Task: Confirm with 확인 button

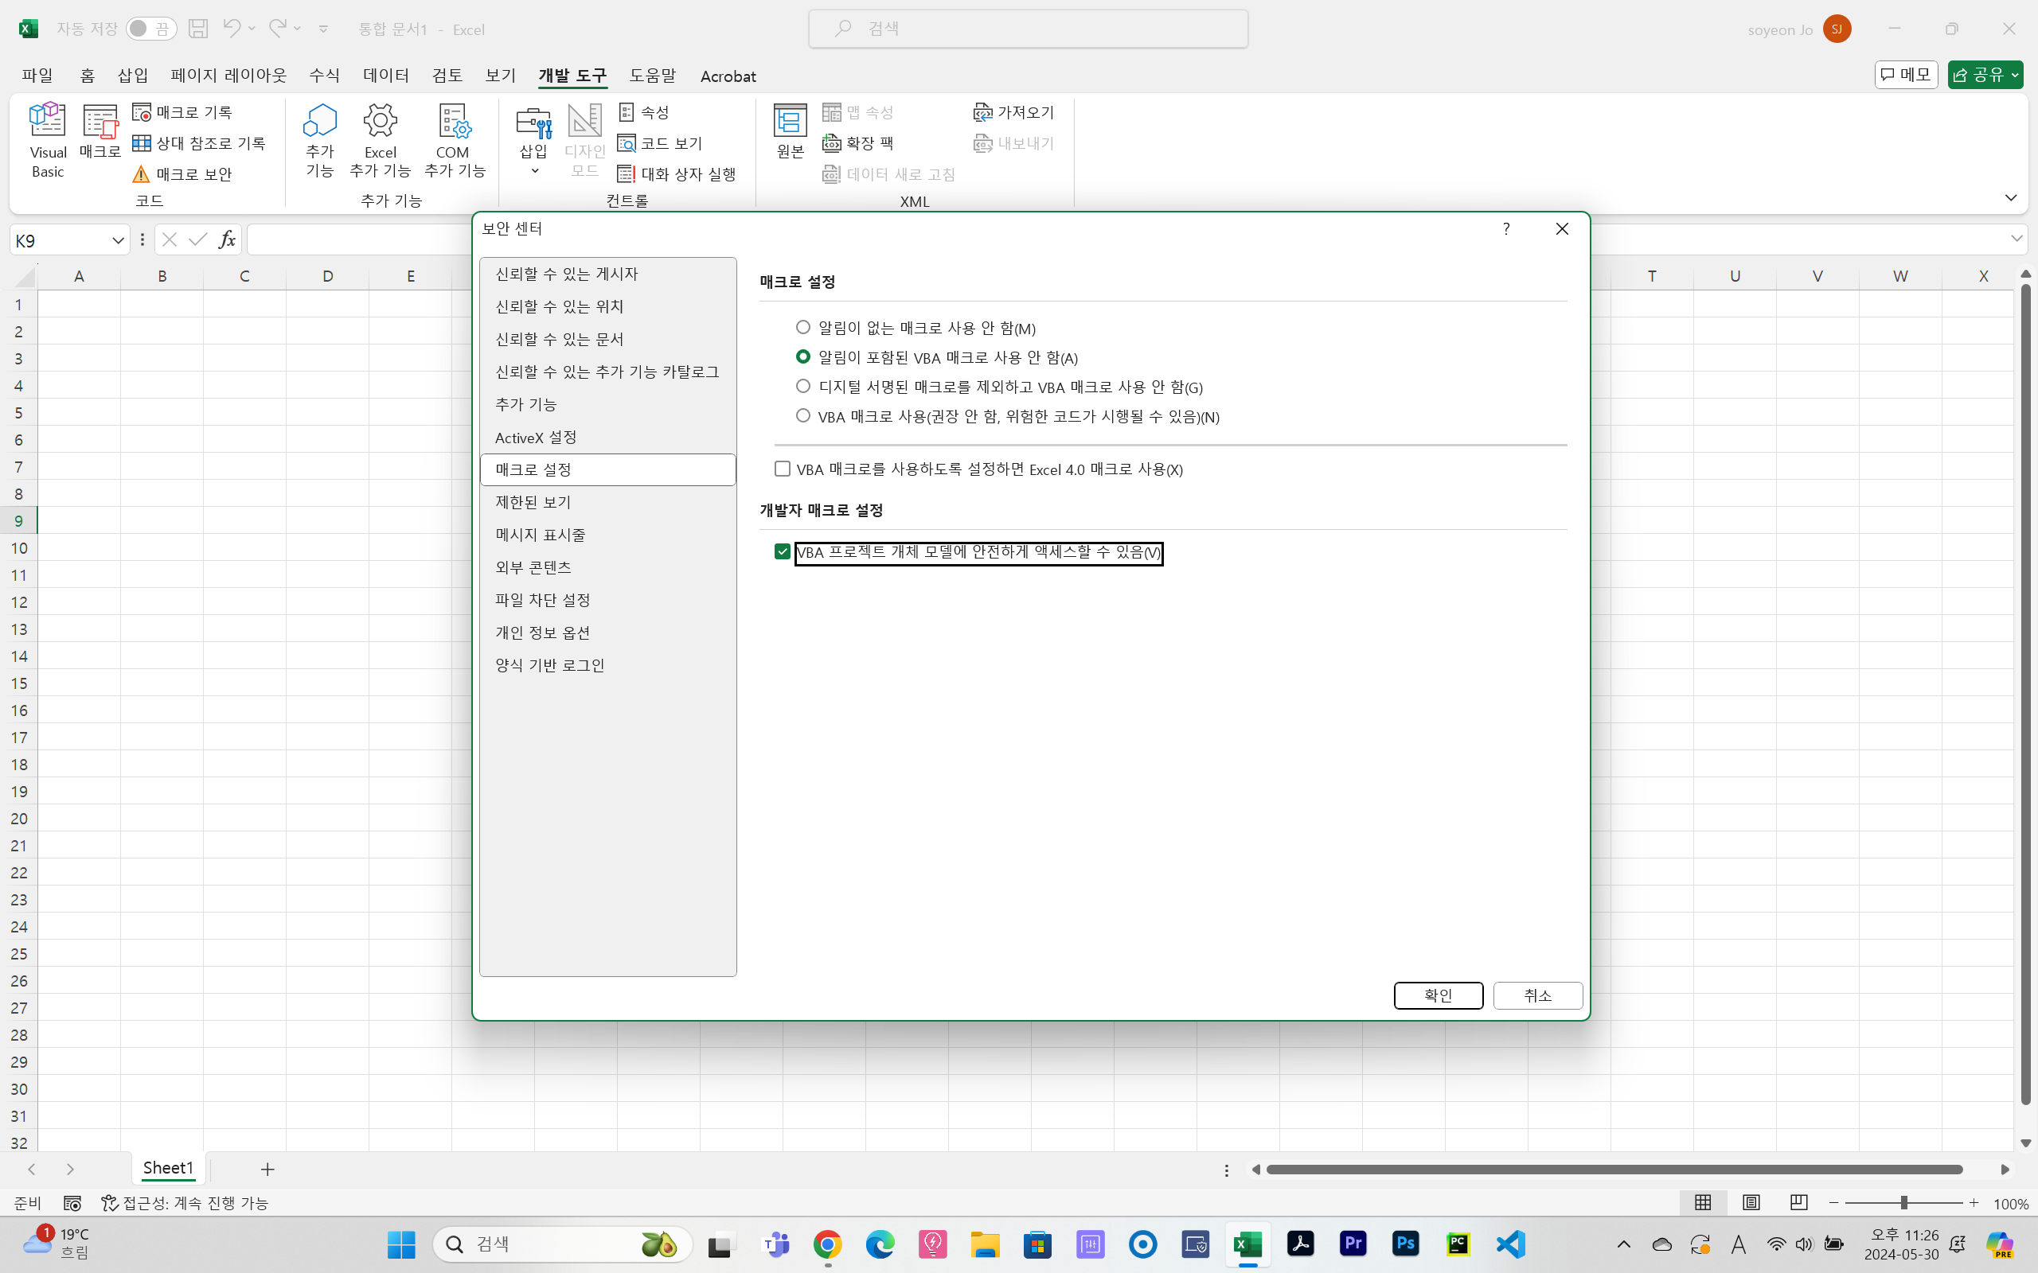Action: (x=1439, y=995)
